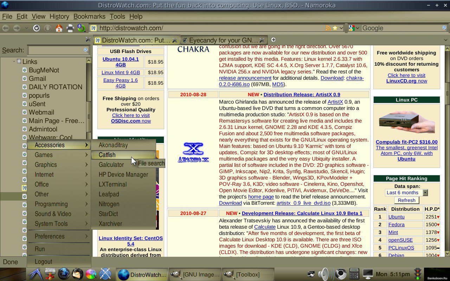450x281 pixels.
Task: Print the page using the printer icon
Action: pyautogui.click(x=70, y=28)
